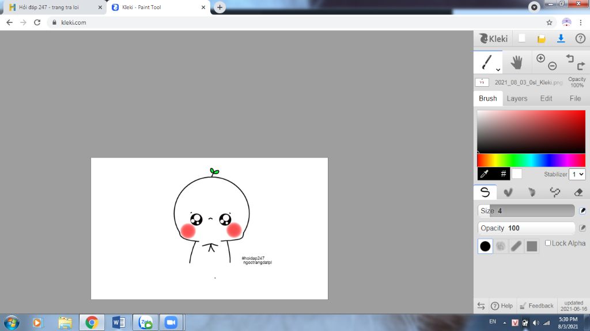Select the Blend brush type

508,192
